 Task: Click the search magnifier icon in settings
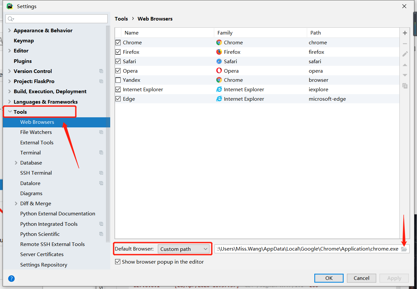[11, 19]
